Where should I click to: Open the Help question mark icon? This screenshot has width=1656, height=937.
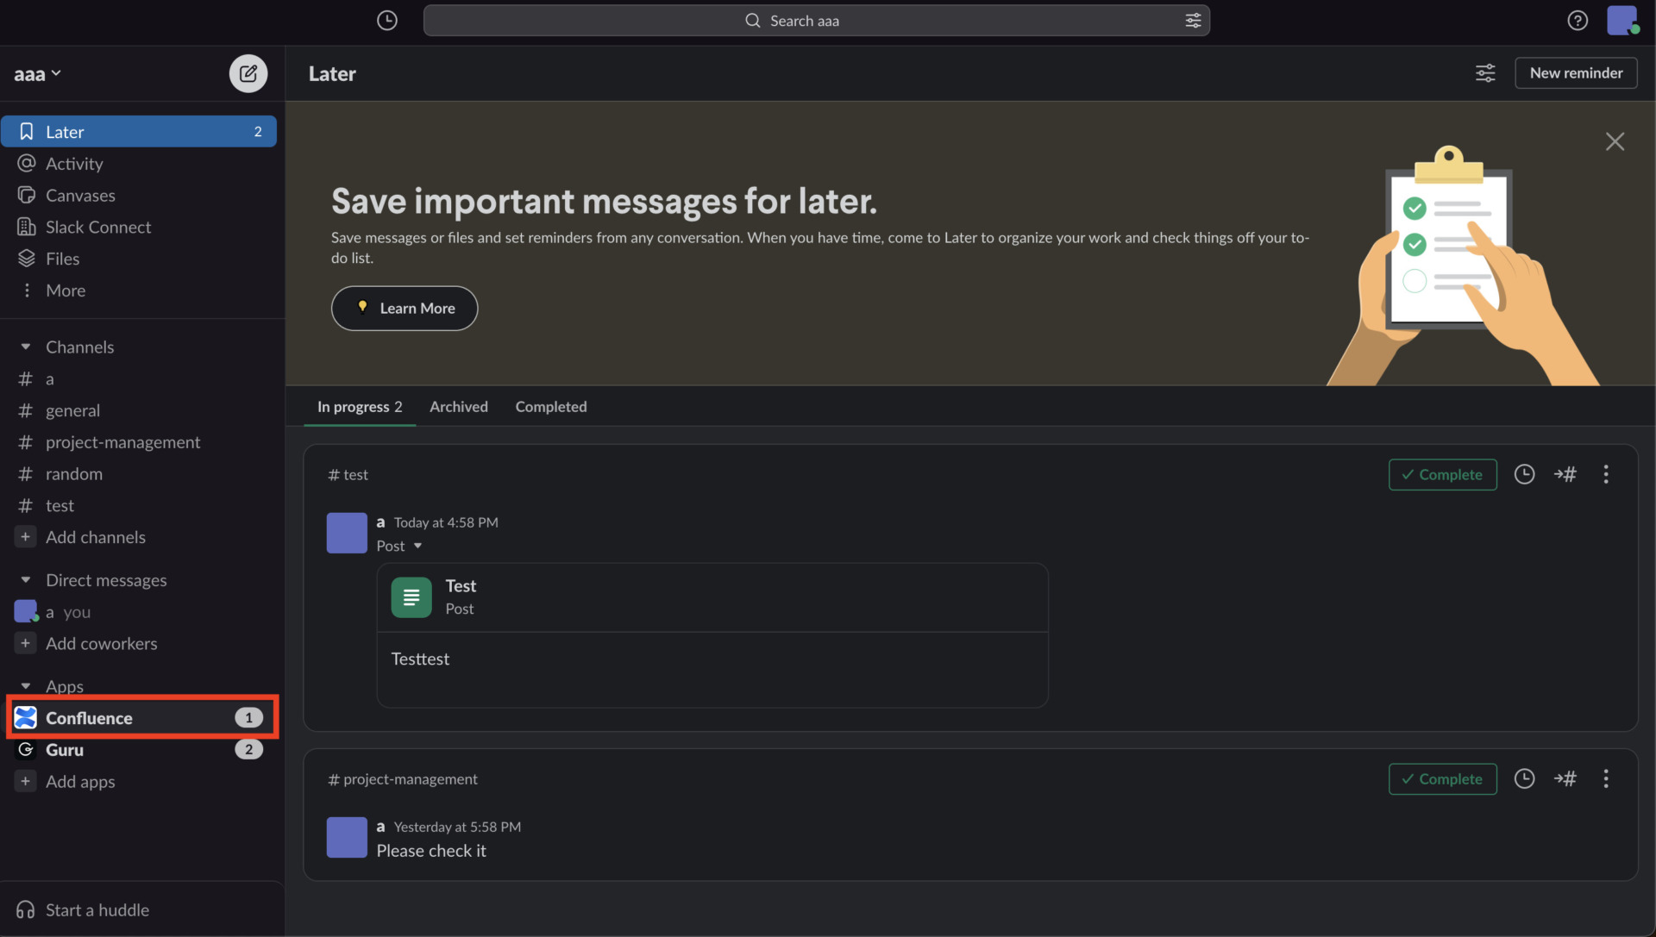coord(1577,20)
